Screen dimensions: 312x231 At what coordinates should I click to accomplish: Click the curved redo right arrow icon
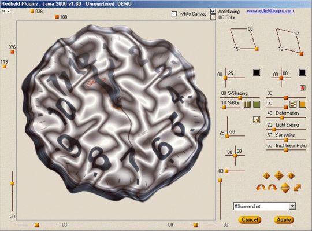pos(273,188)
